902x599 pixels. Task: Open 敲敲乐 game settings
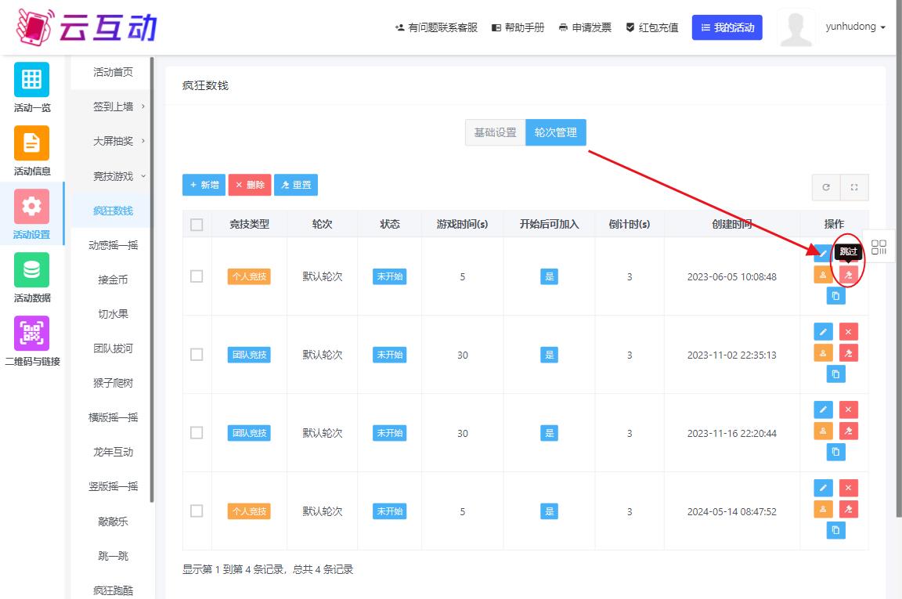pos(113,521)
